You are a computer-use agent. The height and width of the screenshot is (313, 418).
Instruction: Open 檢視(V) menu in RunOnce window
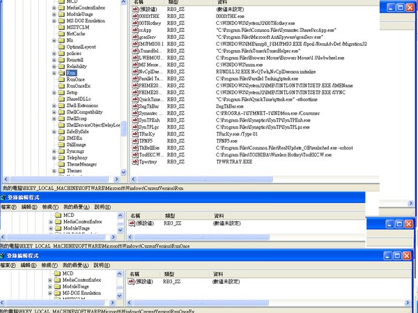click(50, 207)
